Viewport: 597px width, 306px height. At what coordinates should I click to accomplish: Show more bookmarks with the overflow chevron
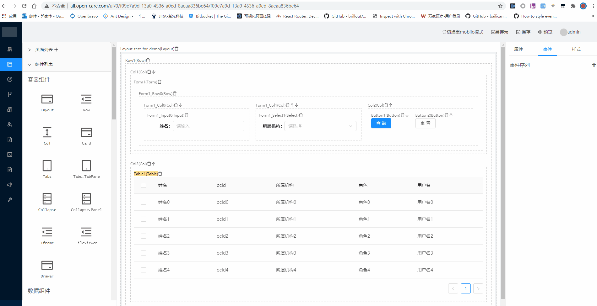tap(593, 16)
